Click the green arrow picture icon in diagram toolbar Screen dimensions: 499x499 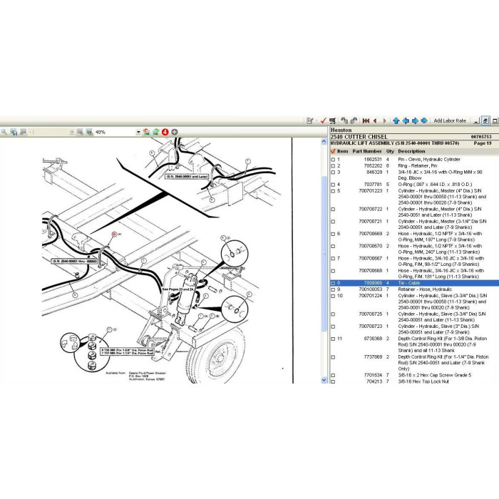click(156, 132)
